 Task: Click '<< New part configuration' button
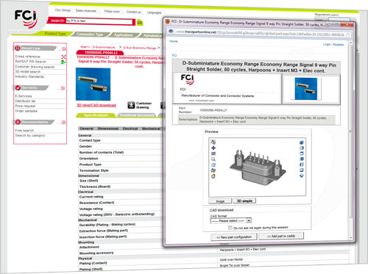point(234,237)
